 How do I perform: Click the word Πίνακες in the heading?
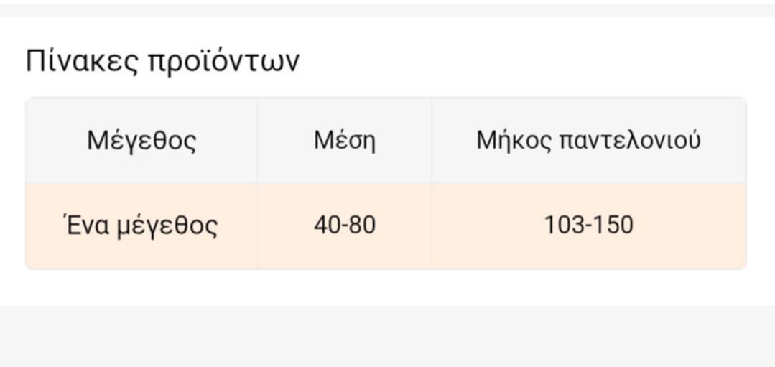point(83,62)
